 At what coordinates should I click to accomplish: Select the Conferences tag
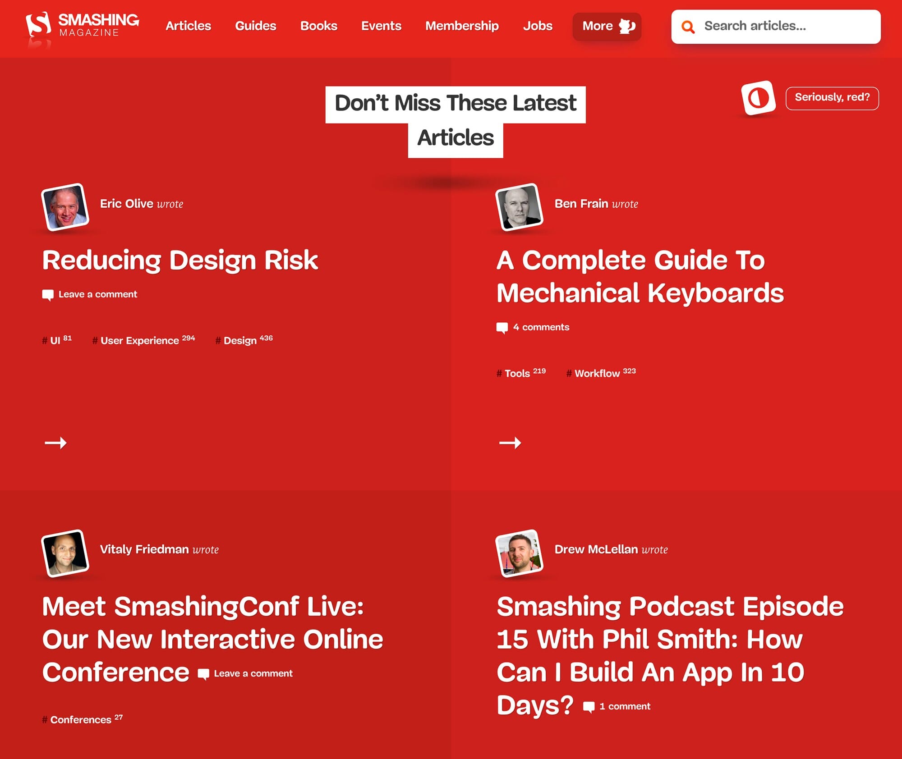tap(82, 719)
